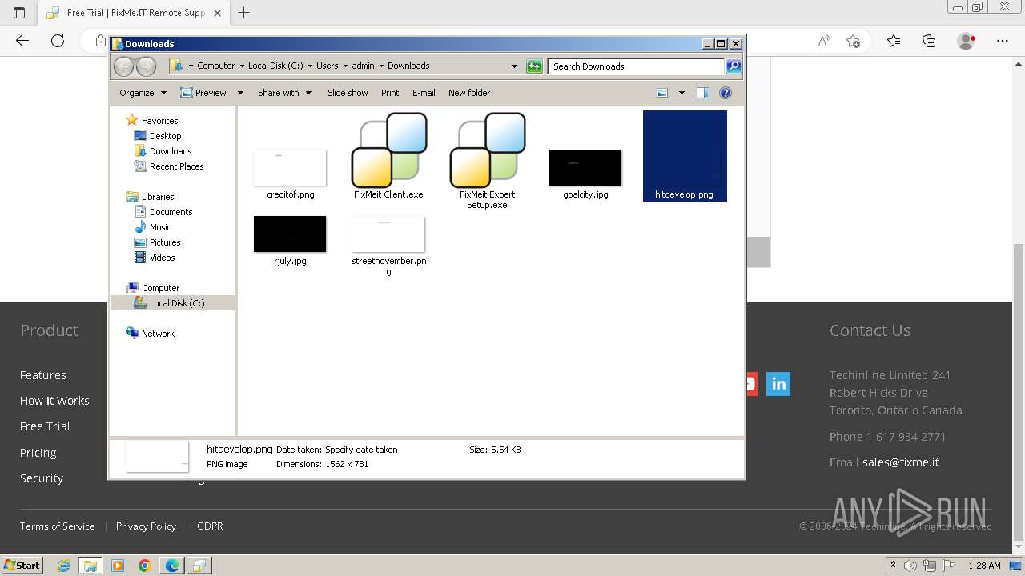
Task: Open Pictures library
Action: 165,242
